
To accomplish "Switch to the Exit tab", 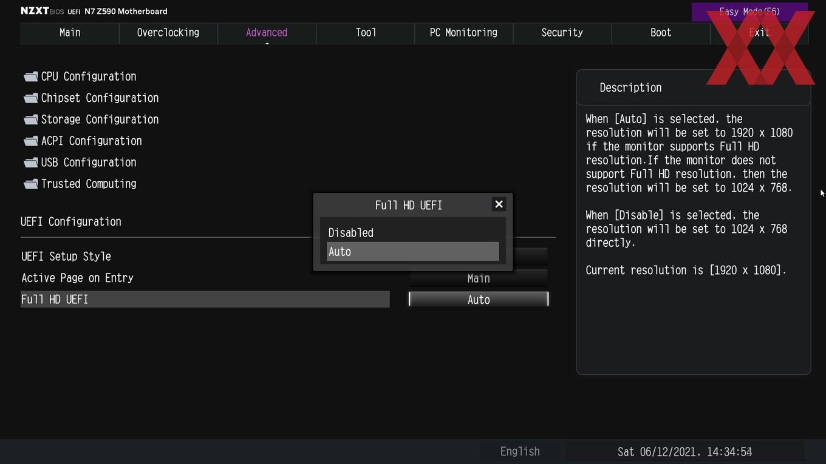I will point(759,33).
